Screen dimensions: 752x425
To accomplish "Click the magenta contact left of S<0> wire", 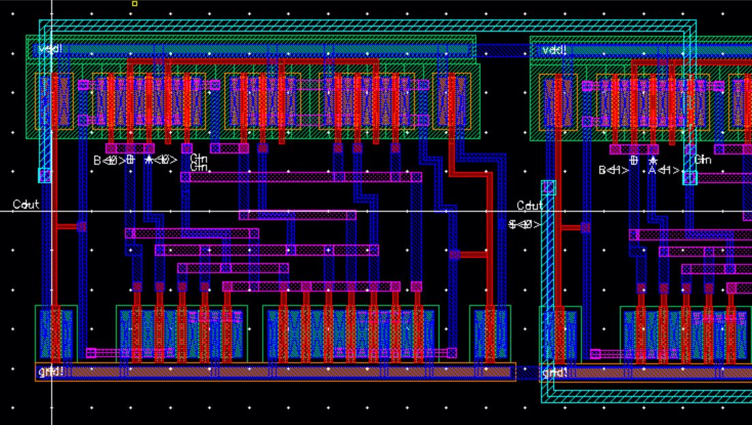I will coord(455,254).
